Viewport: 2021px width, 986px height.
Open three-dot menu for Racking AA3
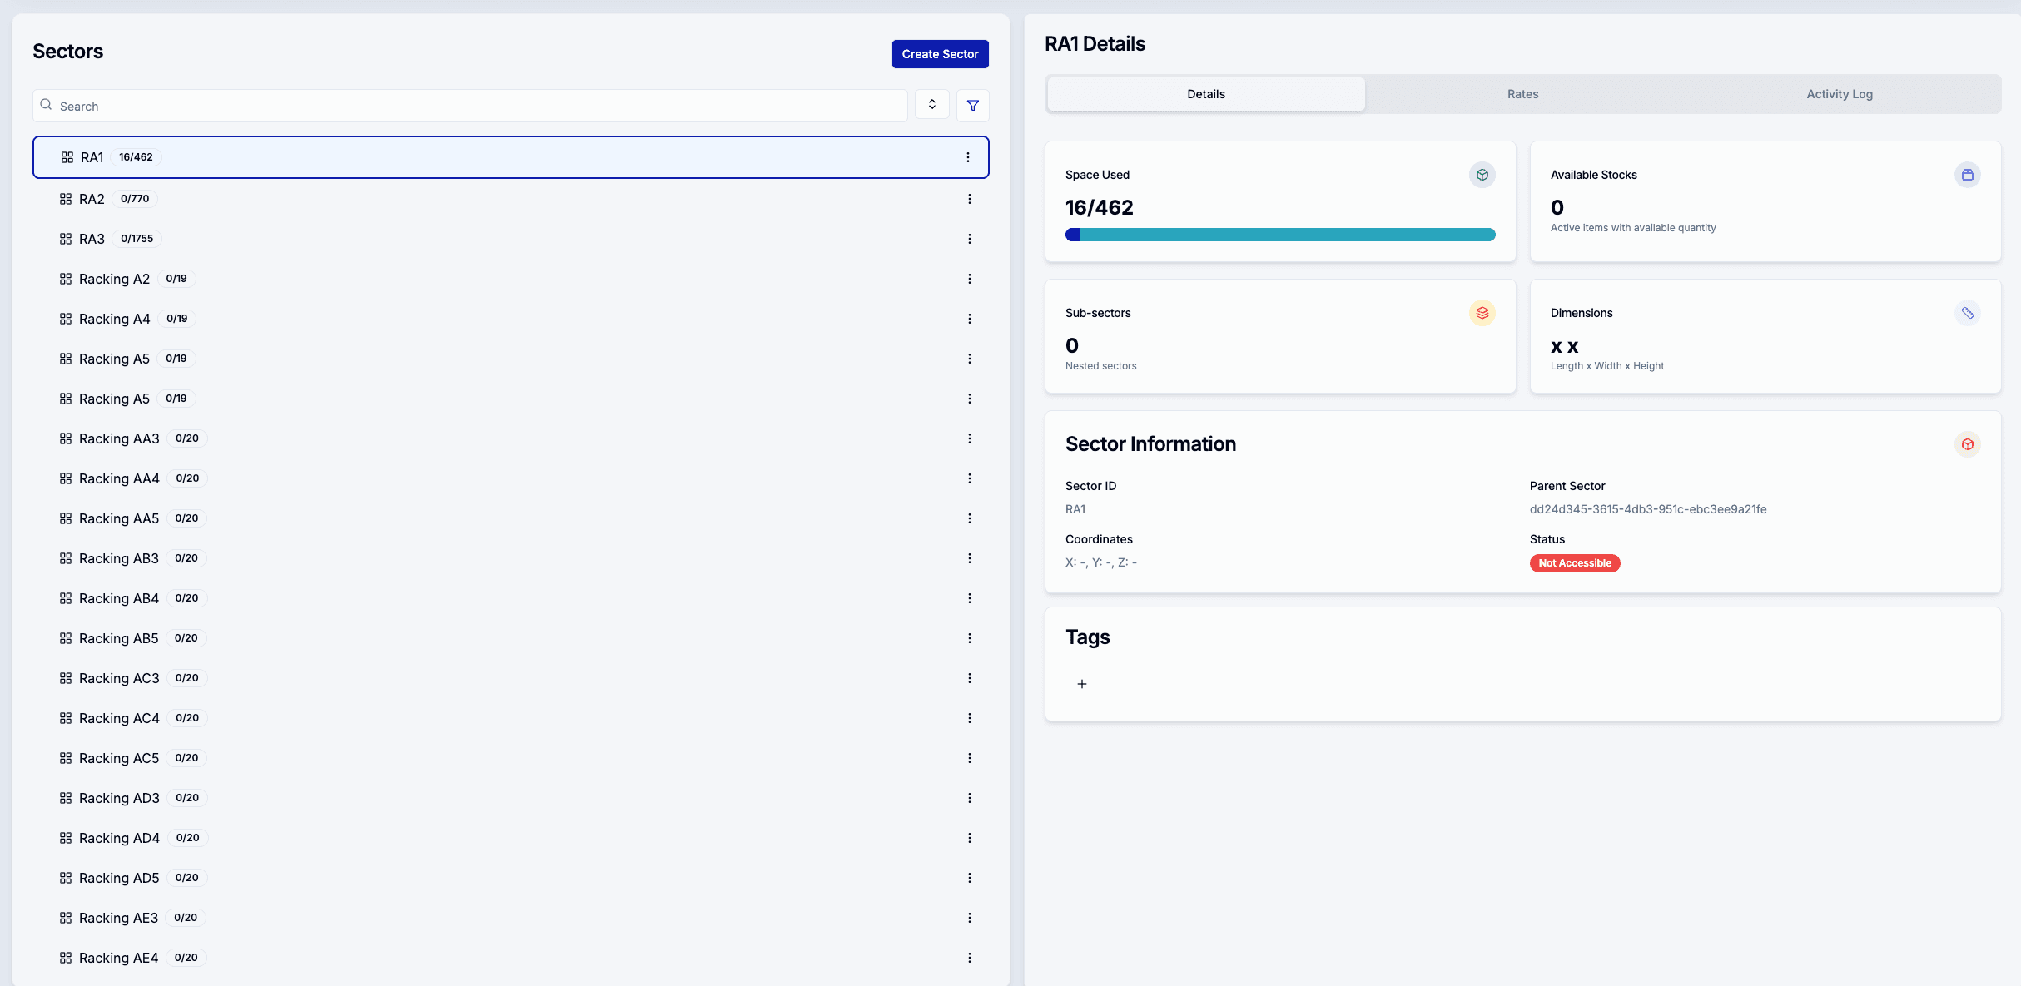click(x=969, y=438)
